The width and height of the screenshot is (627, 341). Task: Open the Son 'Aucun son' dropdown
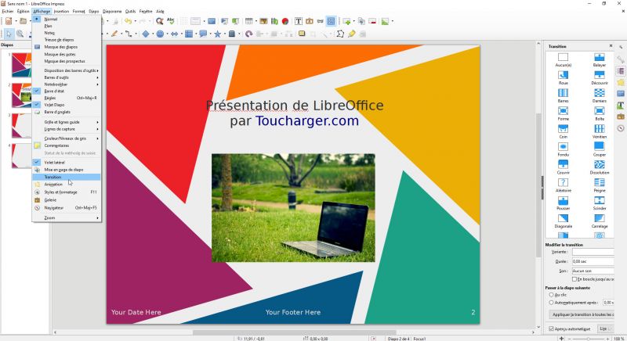click(x=593, y=271)
